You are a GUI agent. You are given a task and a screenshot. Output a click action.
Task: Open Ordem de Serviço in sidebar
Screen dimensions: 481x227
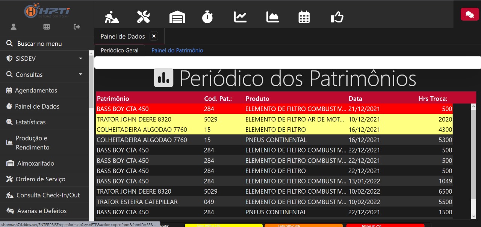pos(44,179)
